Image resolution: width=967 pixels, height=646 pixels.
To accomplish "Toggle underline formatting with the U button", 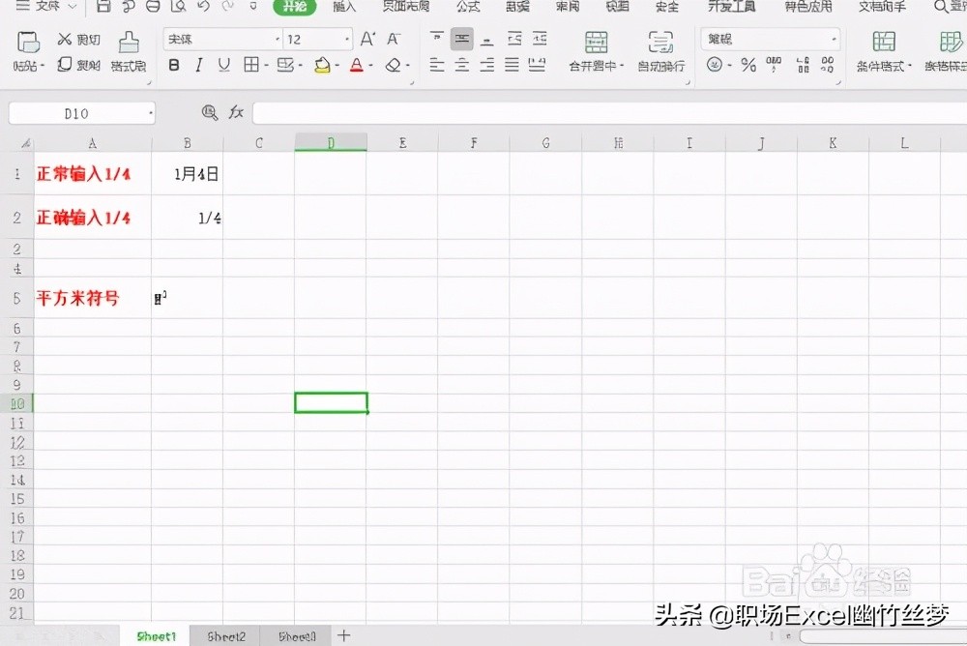I will click(225, 66).
